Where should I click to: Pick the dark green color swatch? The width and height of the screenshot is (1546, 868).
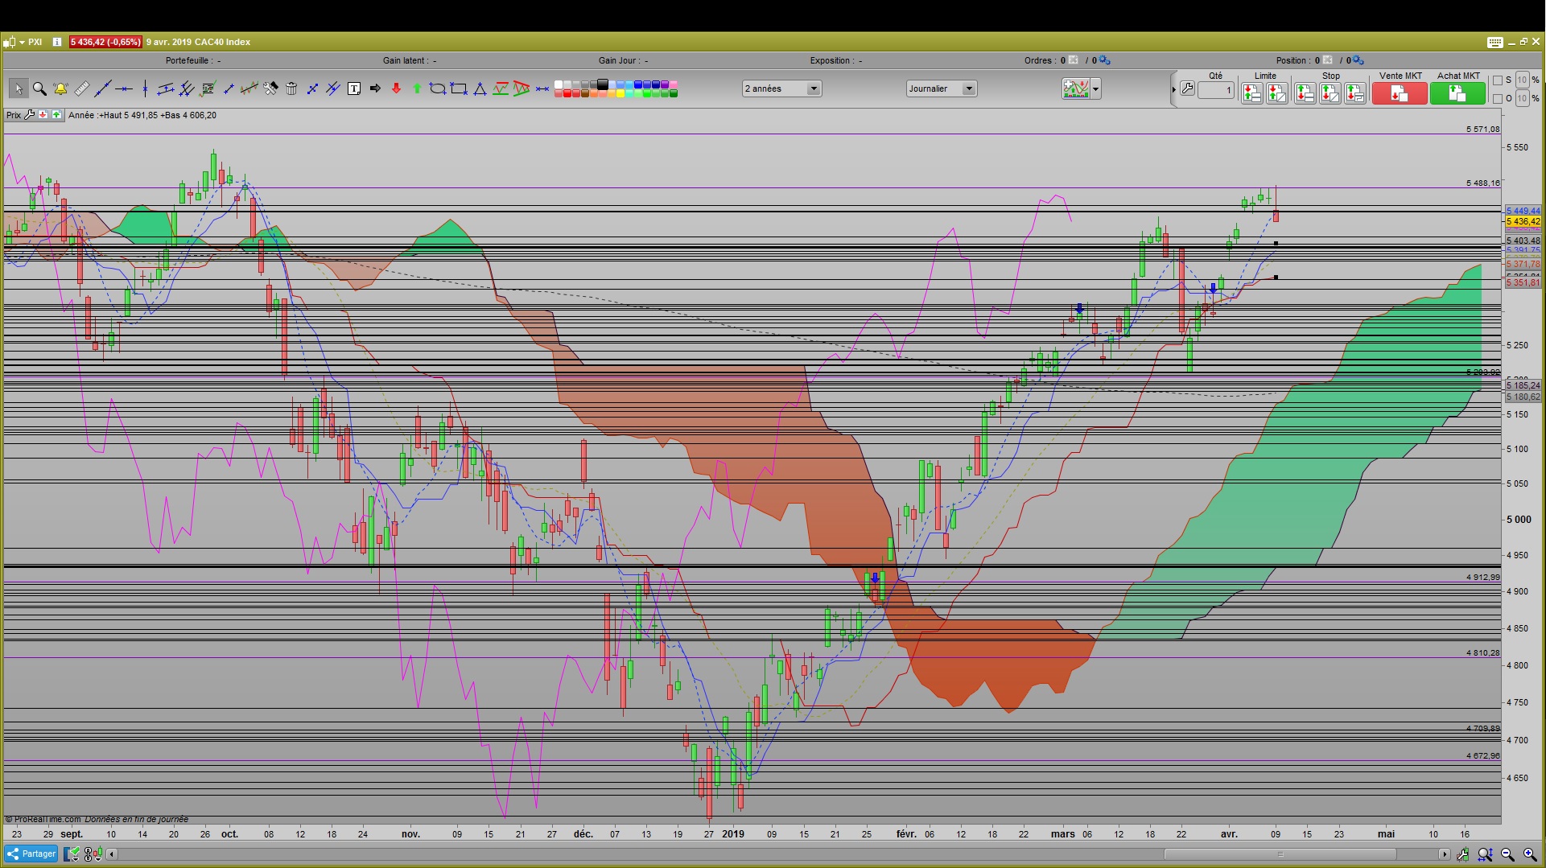pos(673,93)
